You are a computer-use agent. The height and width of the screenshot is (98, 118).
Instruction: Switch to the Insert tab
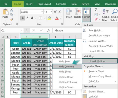[29, 4]
